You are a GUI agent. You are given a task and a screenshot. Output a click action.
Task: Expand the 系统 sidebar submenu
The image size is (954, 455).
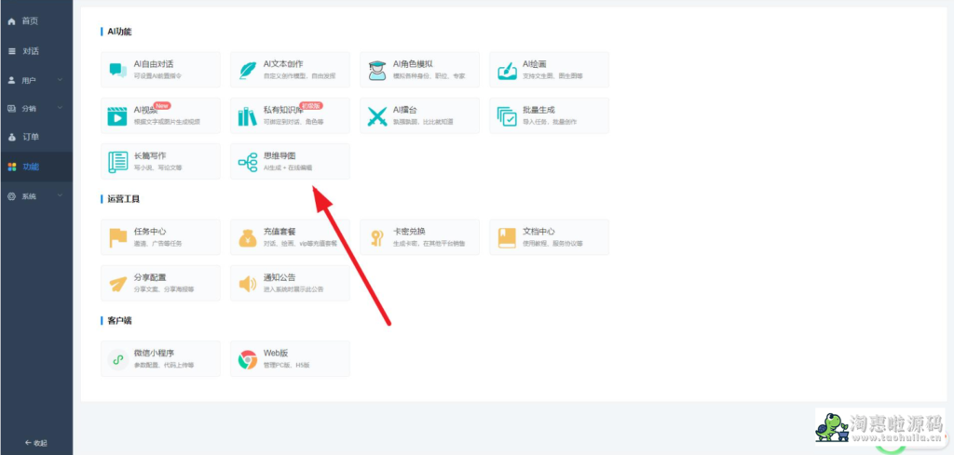point(35,196)
